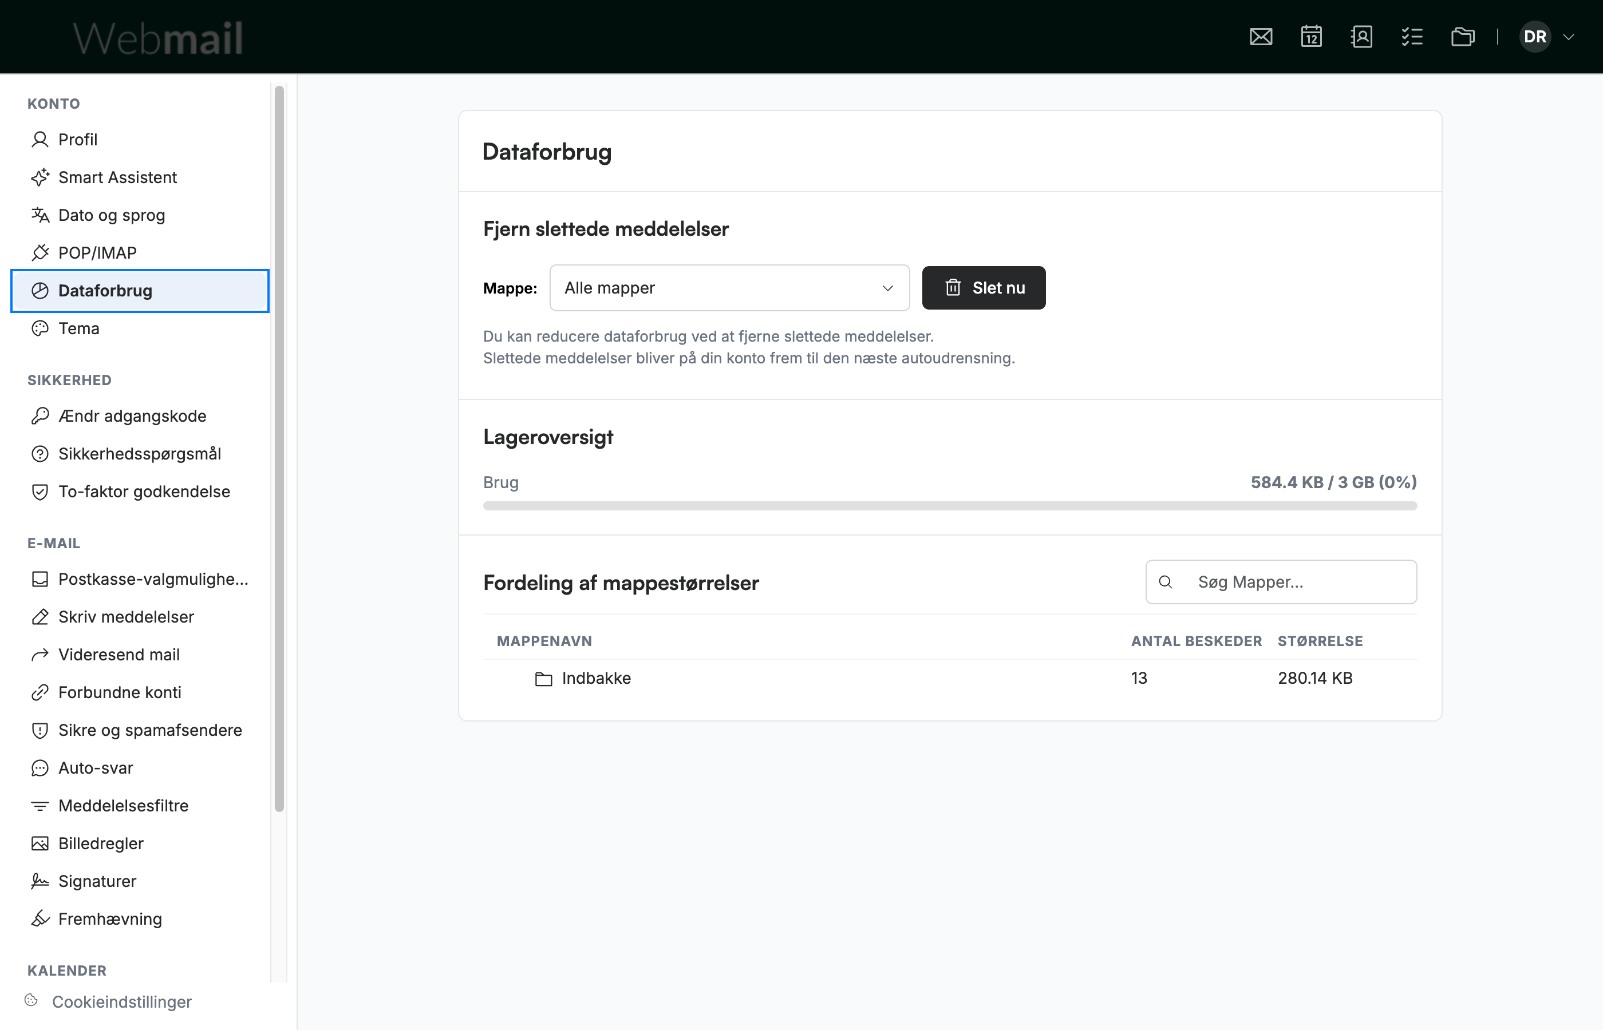Open Videresend mail settings
This screenshot has height=1030, width=1603.
140,655
